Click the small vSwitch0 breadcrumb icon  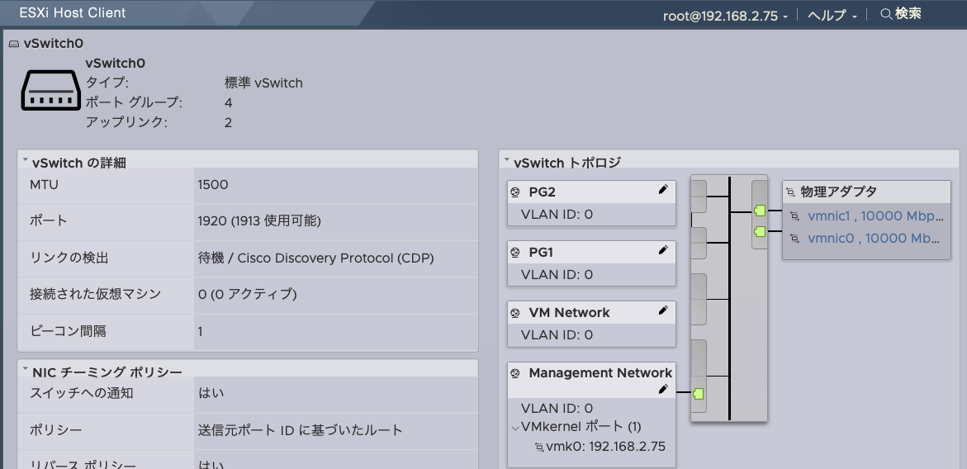13,44
